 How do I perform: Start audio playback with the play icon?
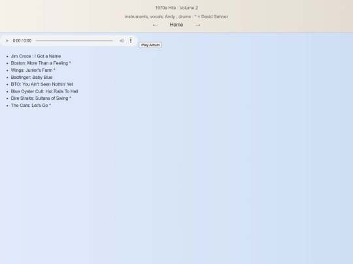click(x=7, y=40)
